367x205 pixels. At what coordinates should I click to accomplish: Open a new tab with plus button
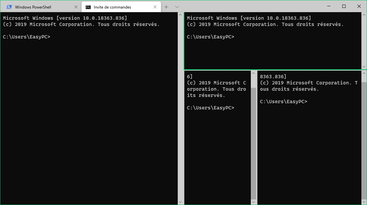click(x=166, y=7)
